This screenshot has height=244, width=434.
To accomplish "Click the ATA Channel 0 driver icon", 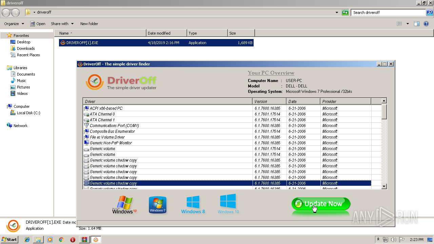I will (x=86, y=114).
